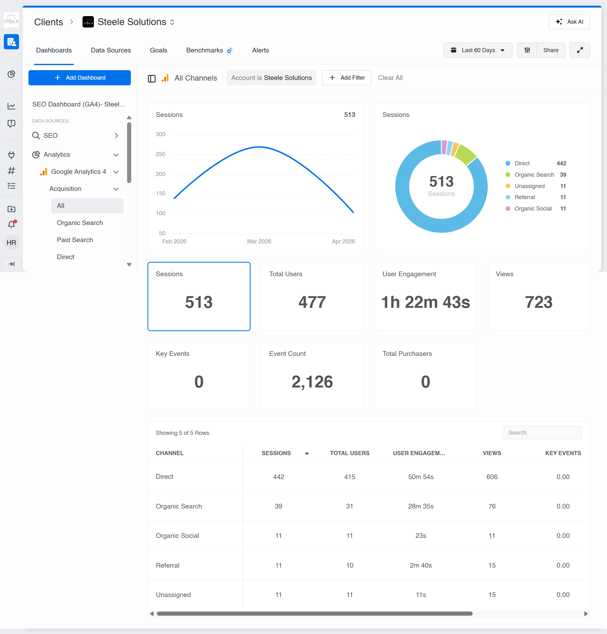Switch to the Data Sources tab
607x634 pixels.
click(x=111, y=50)
